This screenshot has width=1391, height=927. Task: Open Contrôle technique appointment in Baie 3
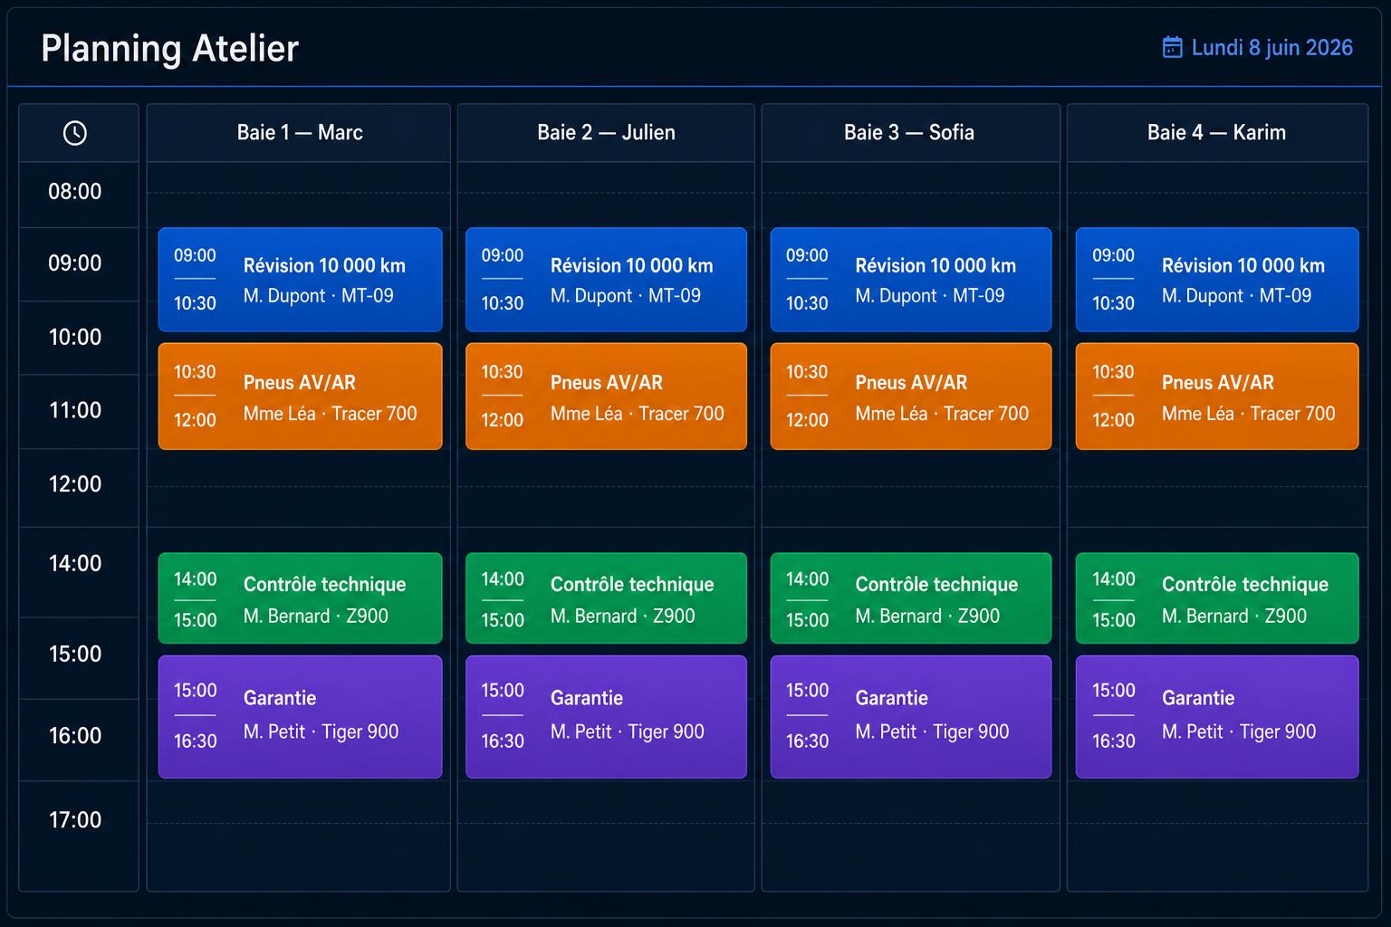(x=911, y=598)
